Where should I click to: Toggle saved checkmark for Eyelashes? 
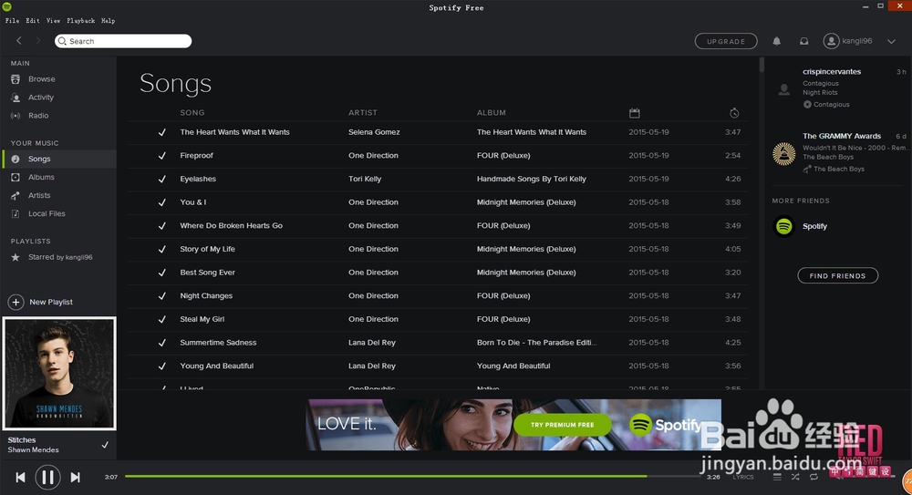(161, 180)
